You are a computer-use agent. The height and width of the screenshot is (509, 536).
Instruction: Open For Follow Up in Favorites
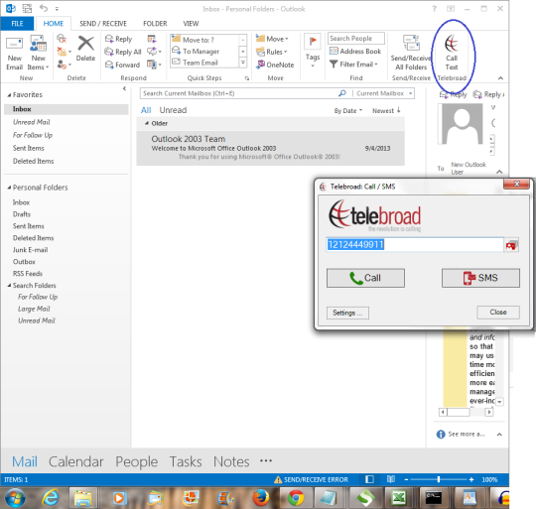point(33,135)
